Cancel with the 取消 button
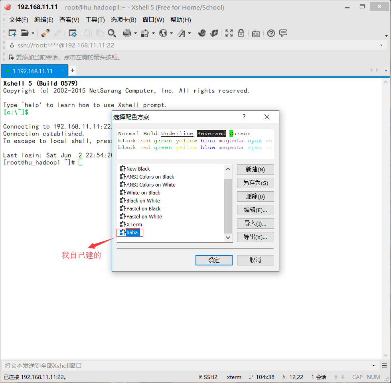The image size is (391, 383). [255, 260]
